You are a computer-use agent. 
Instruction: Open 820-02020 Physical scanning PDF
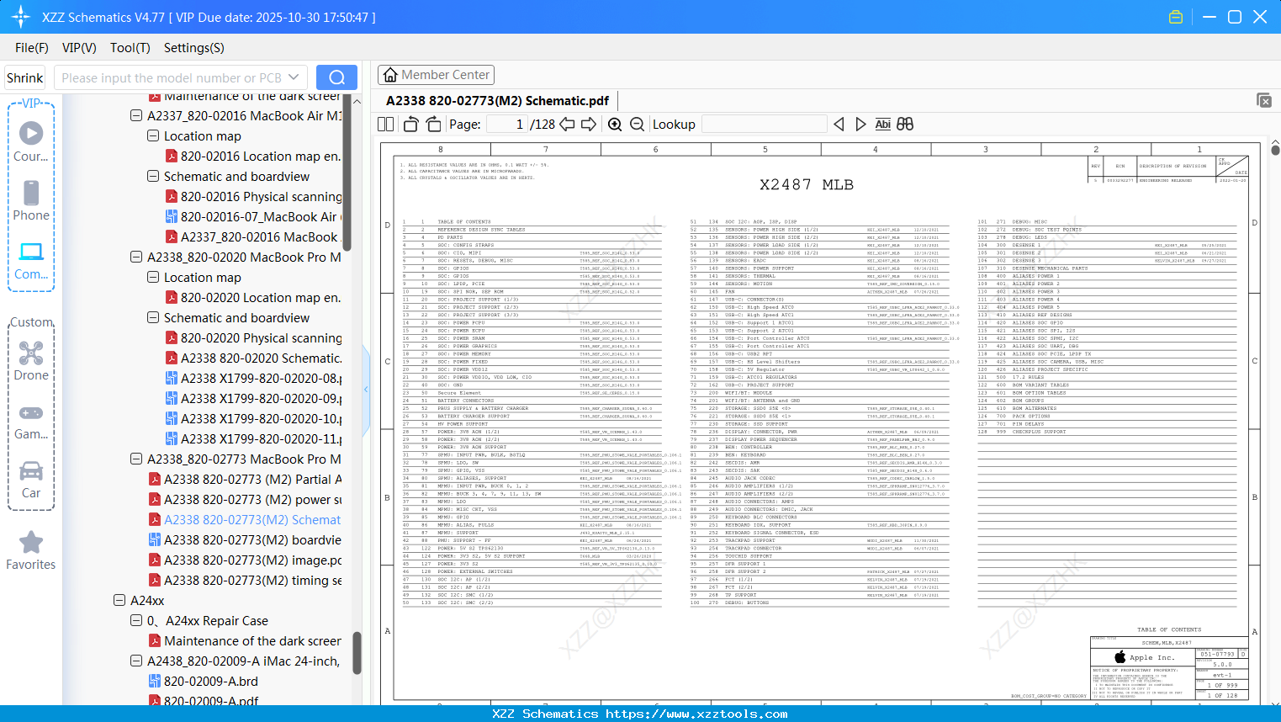[x=253, y=337]
